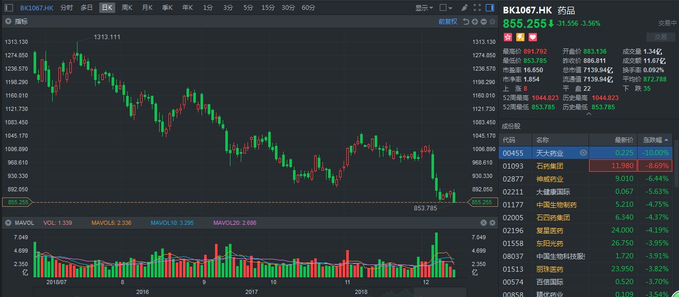
Task: Click the 前复权 adjustment link
Action: (x=447, y=22)
